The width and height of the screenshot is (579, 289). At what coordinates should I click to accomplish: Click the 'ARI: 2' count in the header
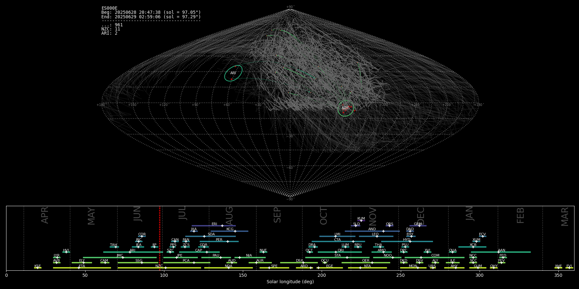coord(109,33)
